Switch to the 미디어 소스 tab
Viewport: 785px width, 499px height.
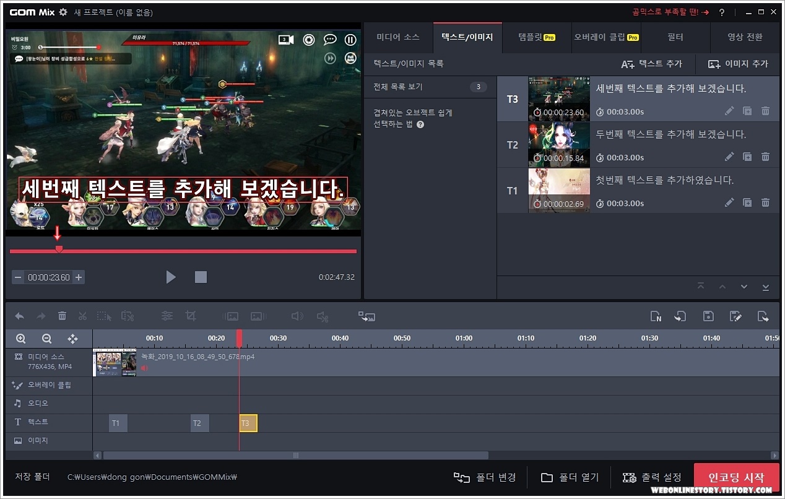pos(398,37)
